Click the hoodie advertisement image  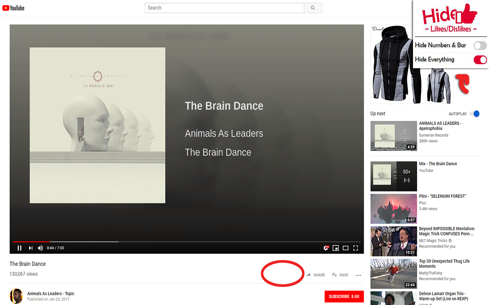[412, 64]
